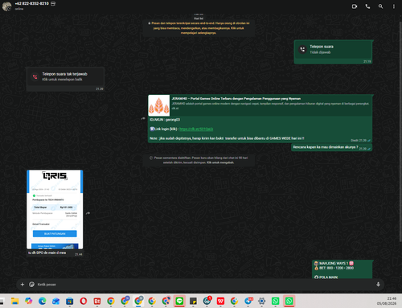
Task: Open the emoji and sticker picker
Action: [31, 285]
